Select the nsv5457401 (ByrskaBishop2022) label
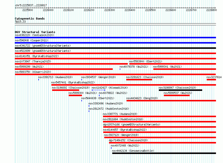 73,82
